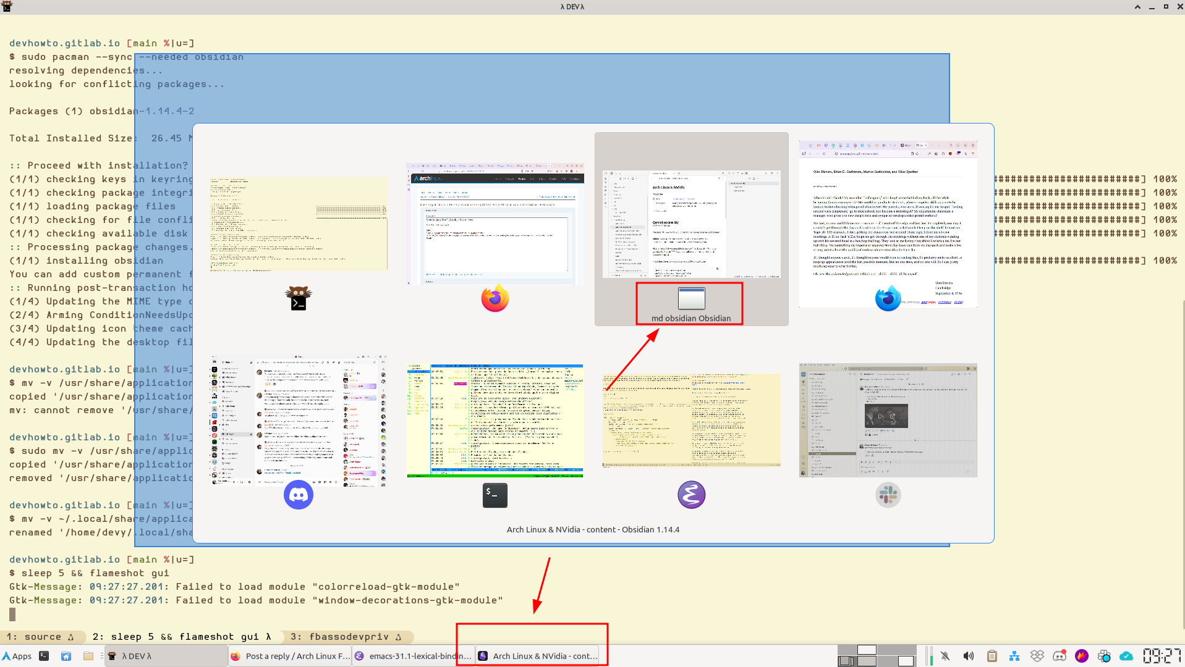
Task: Open the clipboard manager tray icon
Action: tap(992, 656)
